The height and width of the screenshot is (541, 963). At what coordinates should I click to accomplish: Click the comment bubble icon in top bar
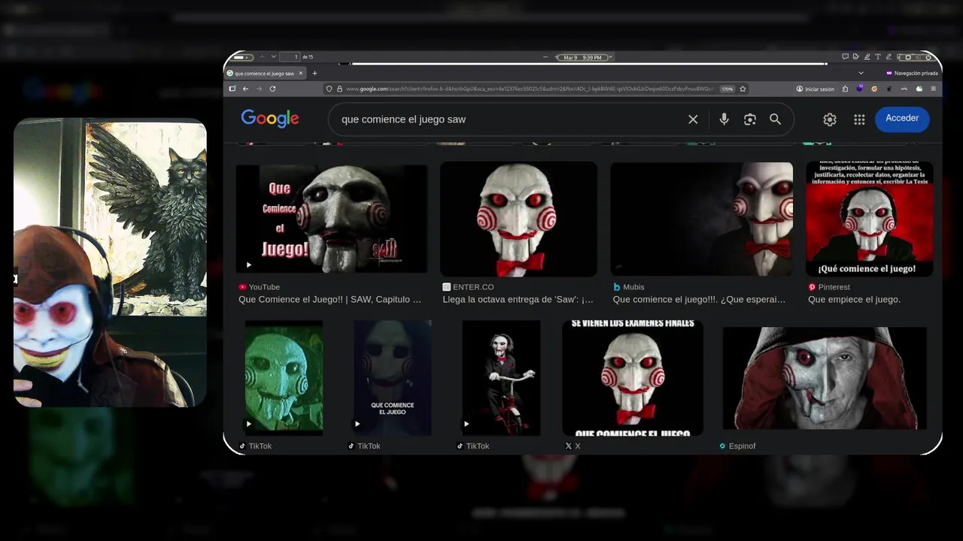click(x=845, y=56)
